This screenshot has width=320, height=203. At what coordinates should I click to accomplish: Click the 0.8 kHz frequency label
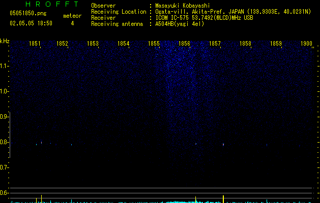pyautogui.click(x=4, y=142)
